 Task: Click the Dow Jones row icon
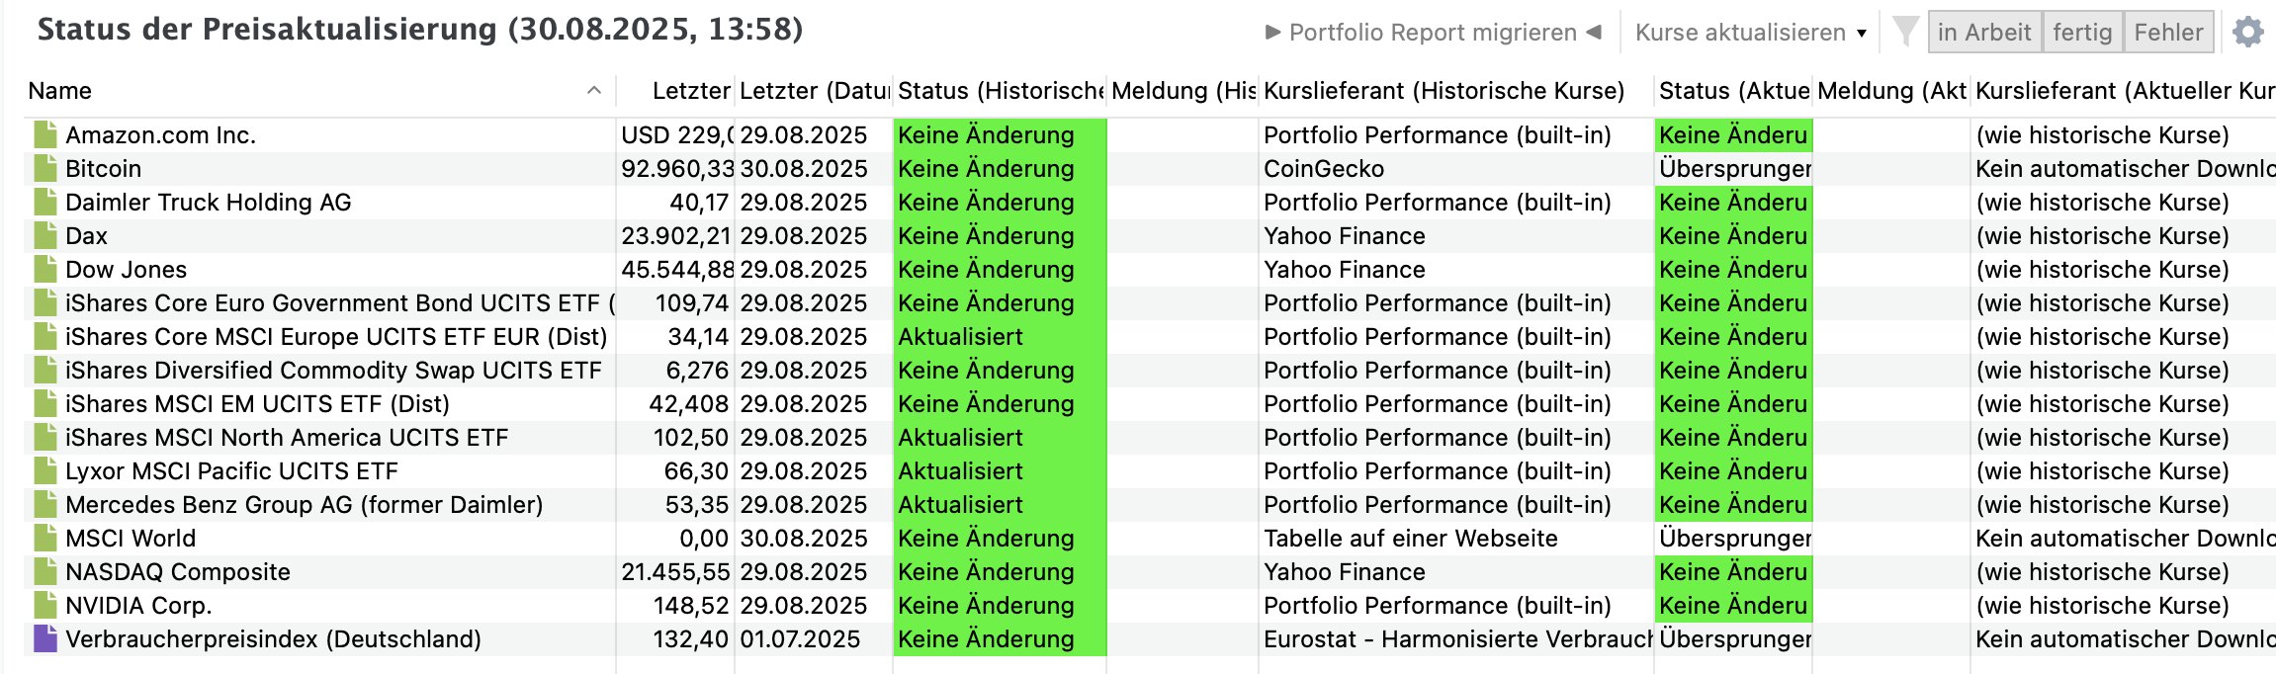45,270
